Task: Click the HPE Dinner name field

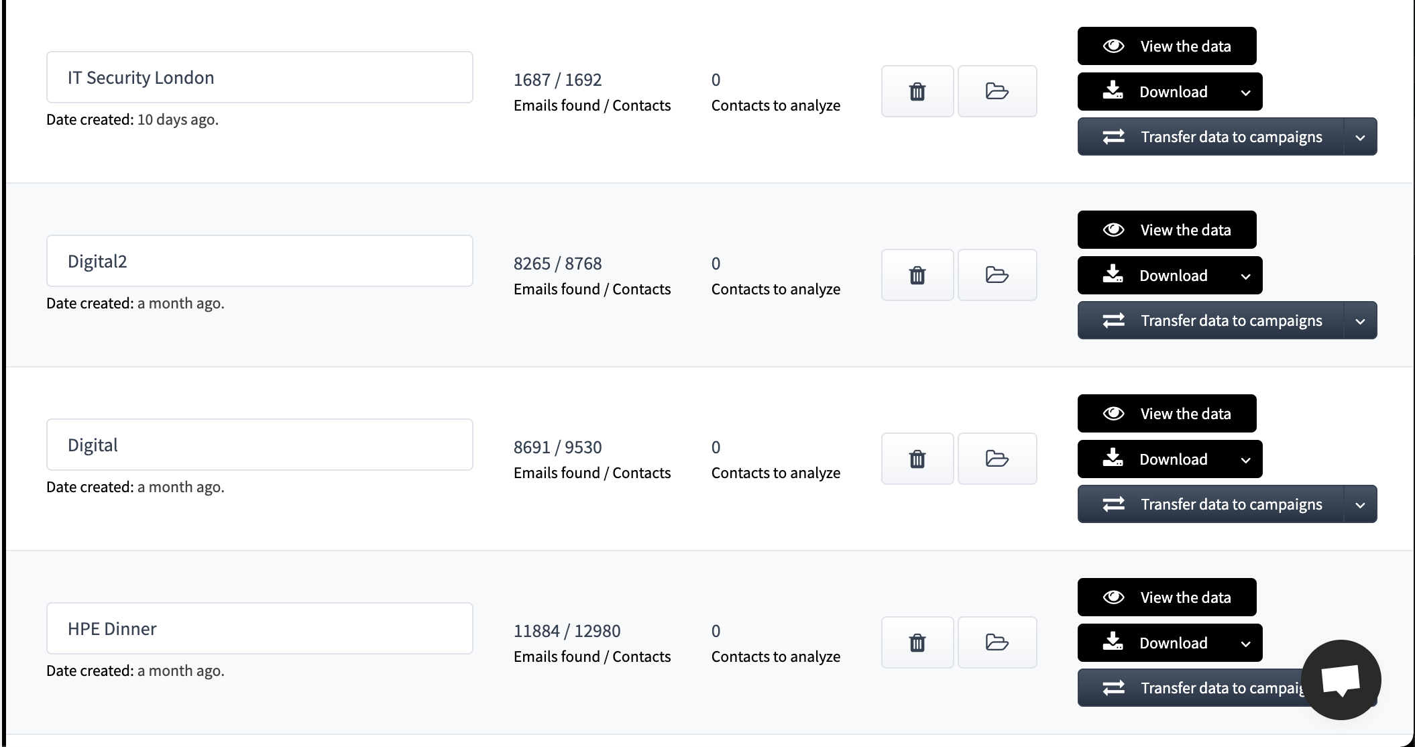Action: click(260, 628)
